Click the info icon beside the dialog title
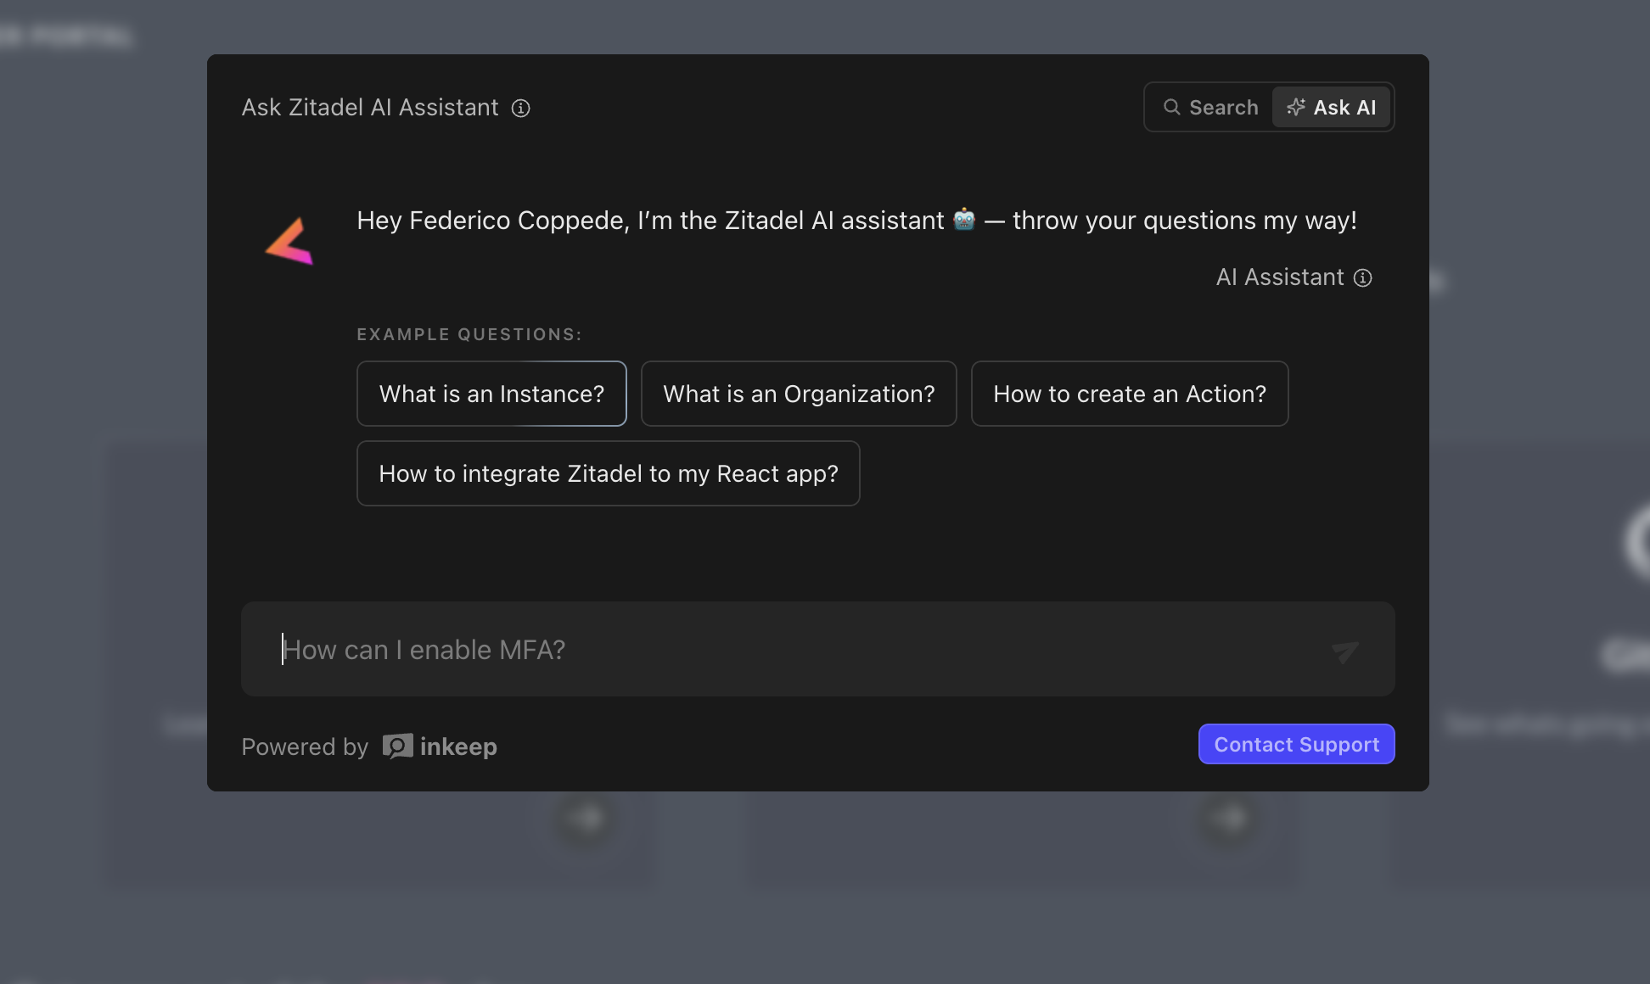 (520, 108)
